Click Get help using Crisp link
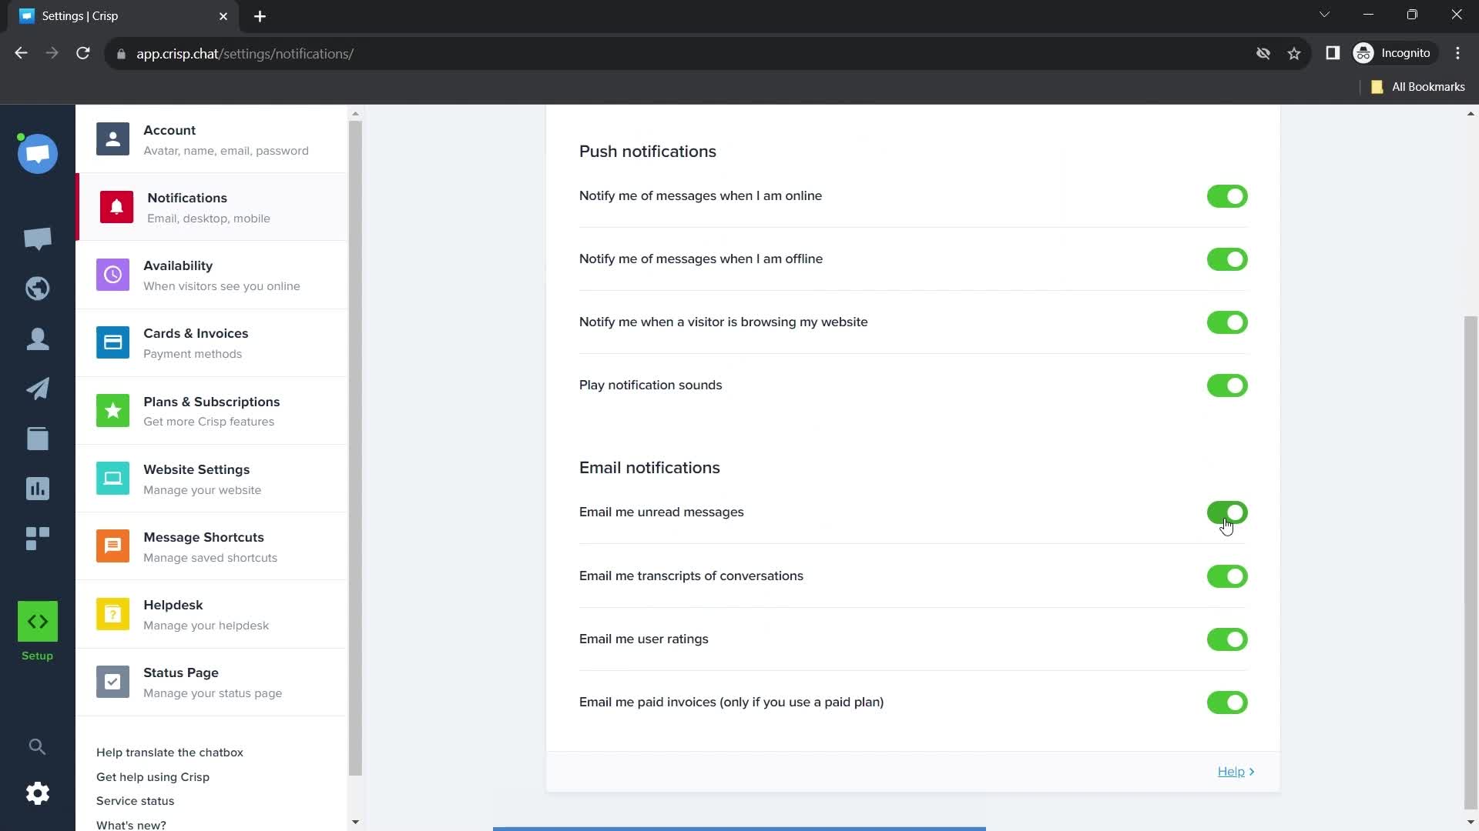Image resolution: width=1479 pixels, height=831 pixels. point(153,776)
